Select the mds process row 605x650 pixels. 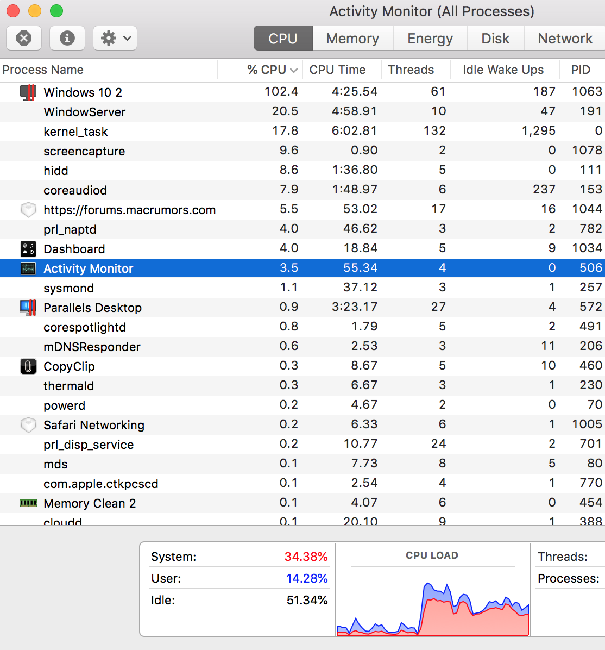point(302,464)
